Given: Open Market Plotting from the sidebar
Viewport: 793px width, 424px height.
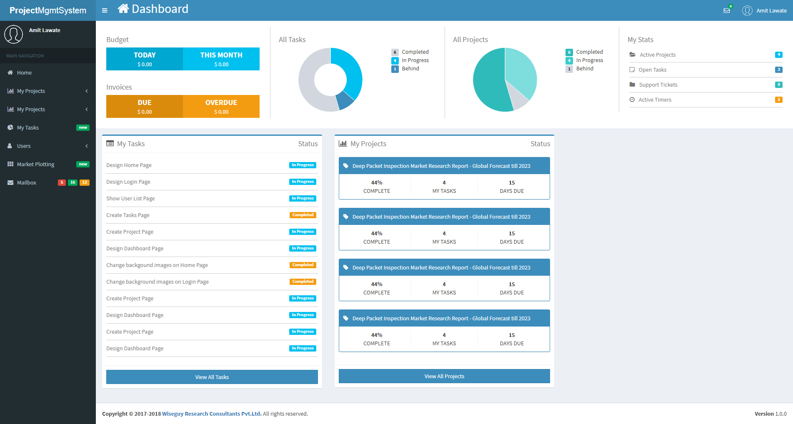Looking at the screenshot, I should (48, 164).
